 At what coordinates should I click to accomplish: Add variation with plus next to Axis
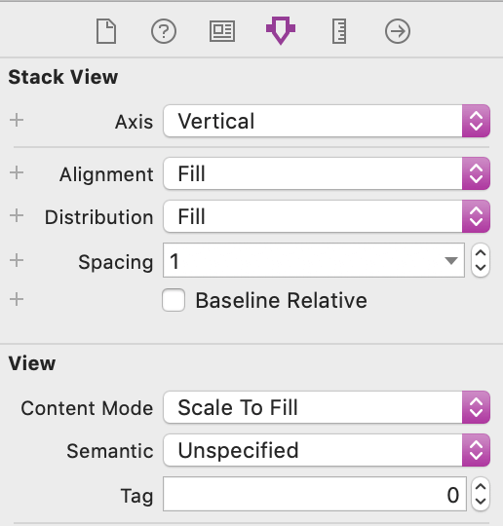click(17, 120)
